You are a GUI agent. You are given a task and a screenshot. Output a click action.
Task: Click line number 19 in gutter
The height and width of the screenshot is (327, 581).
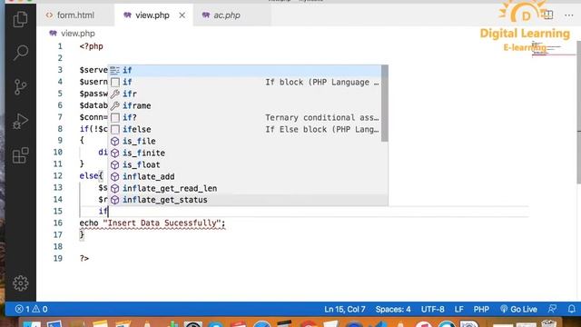tap(58, 258)
